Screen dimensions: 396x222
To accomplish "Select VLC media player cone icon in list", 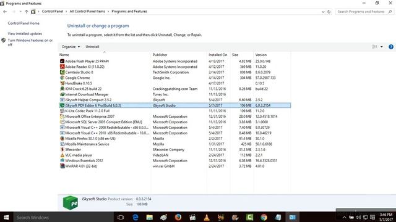I will [x=62, y=155].
